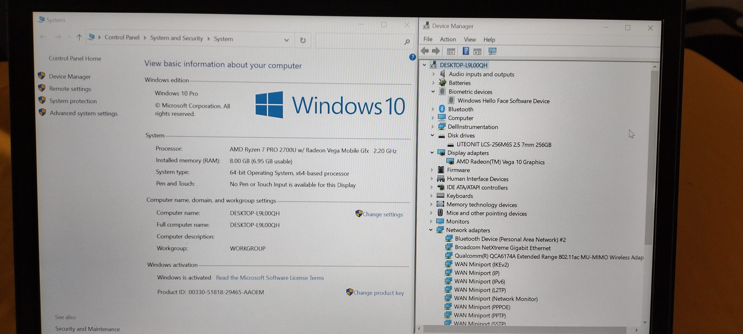Click the show/hide console tree toolbar icon
The width and height of the screenshot is (743, 334).
[x=451, y=52]
